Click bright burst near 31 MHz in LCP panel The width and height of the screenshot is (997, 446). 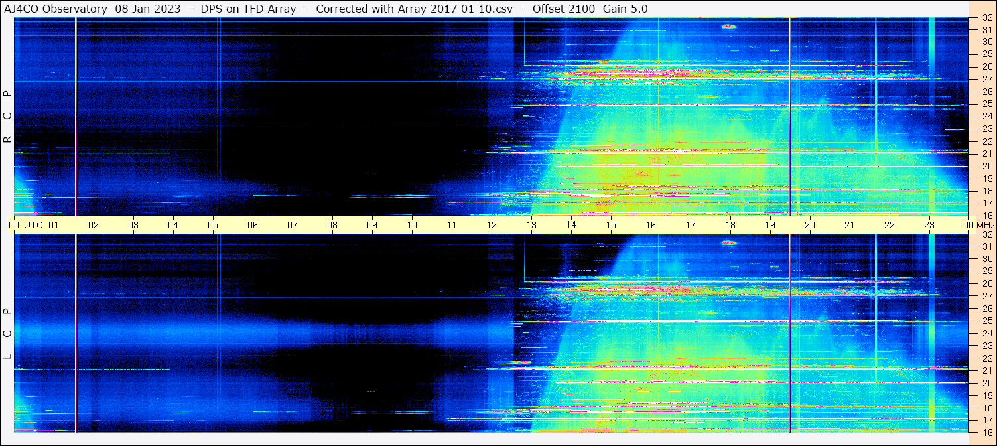[729, 243]
